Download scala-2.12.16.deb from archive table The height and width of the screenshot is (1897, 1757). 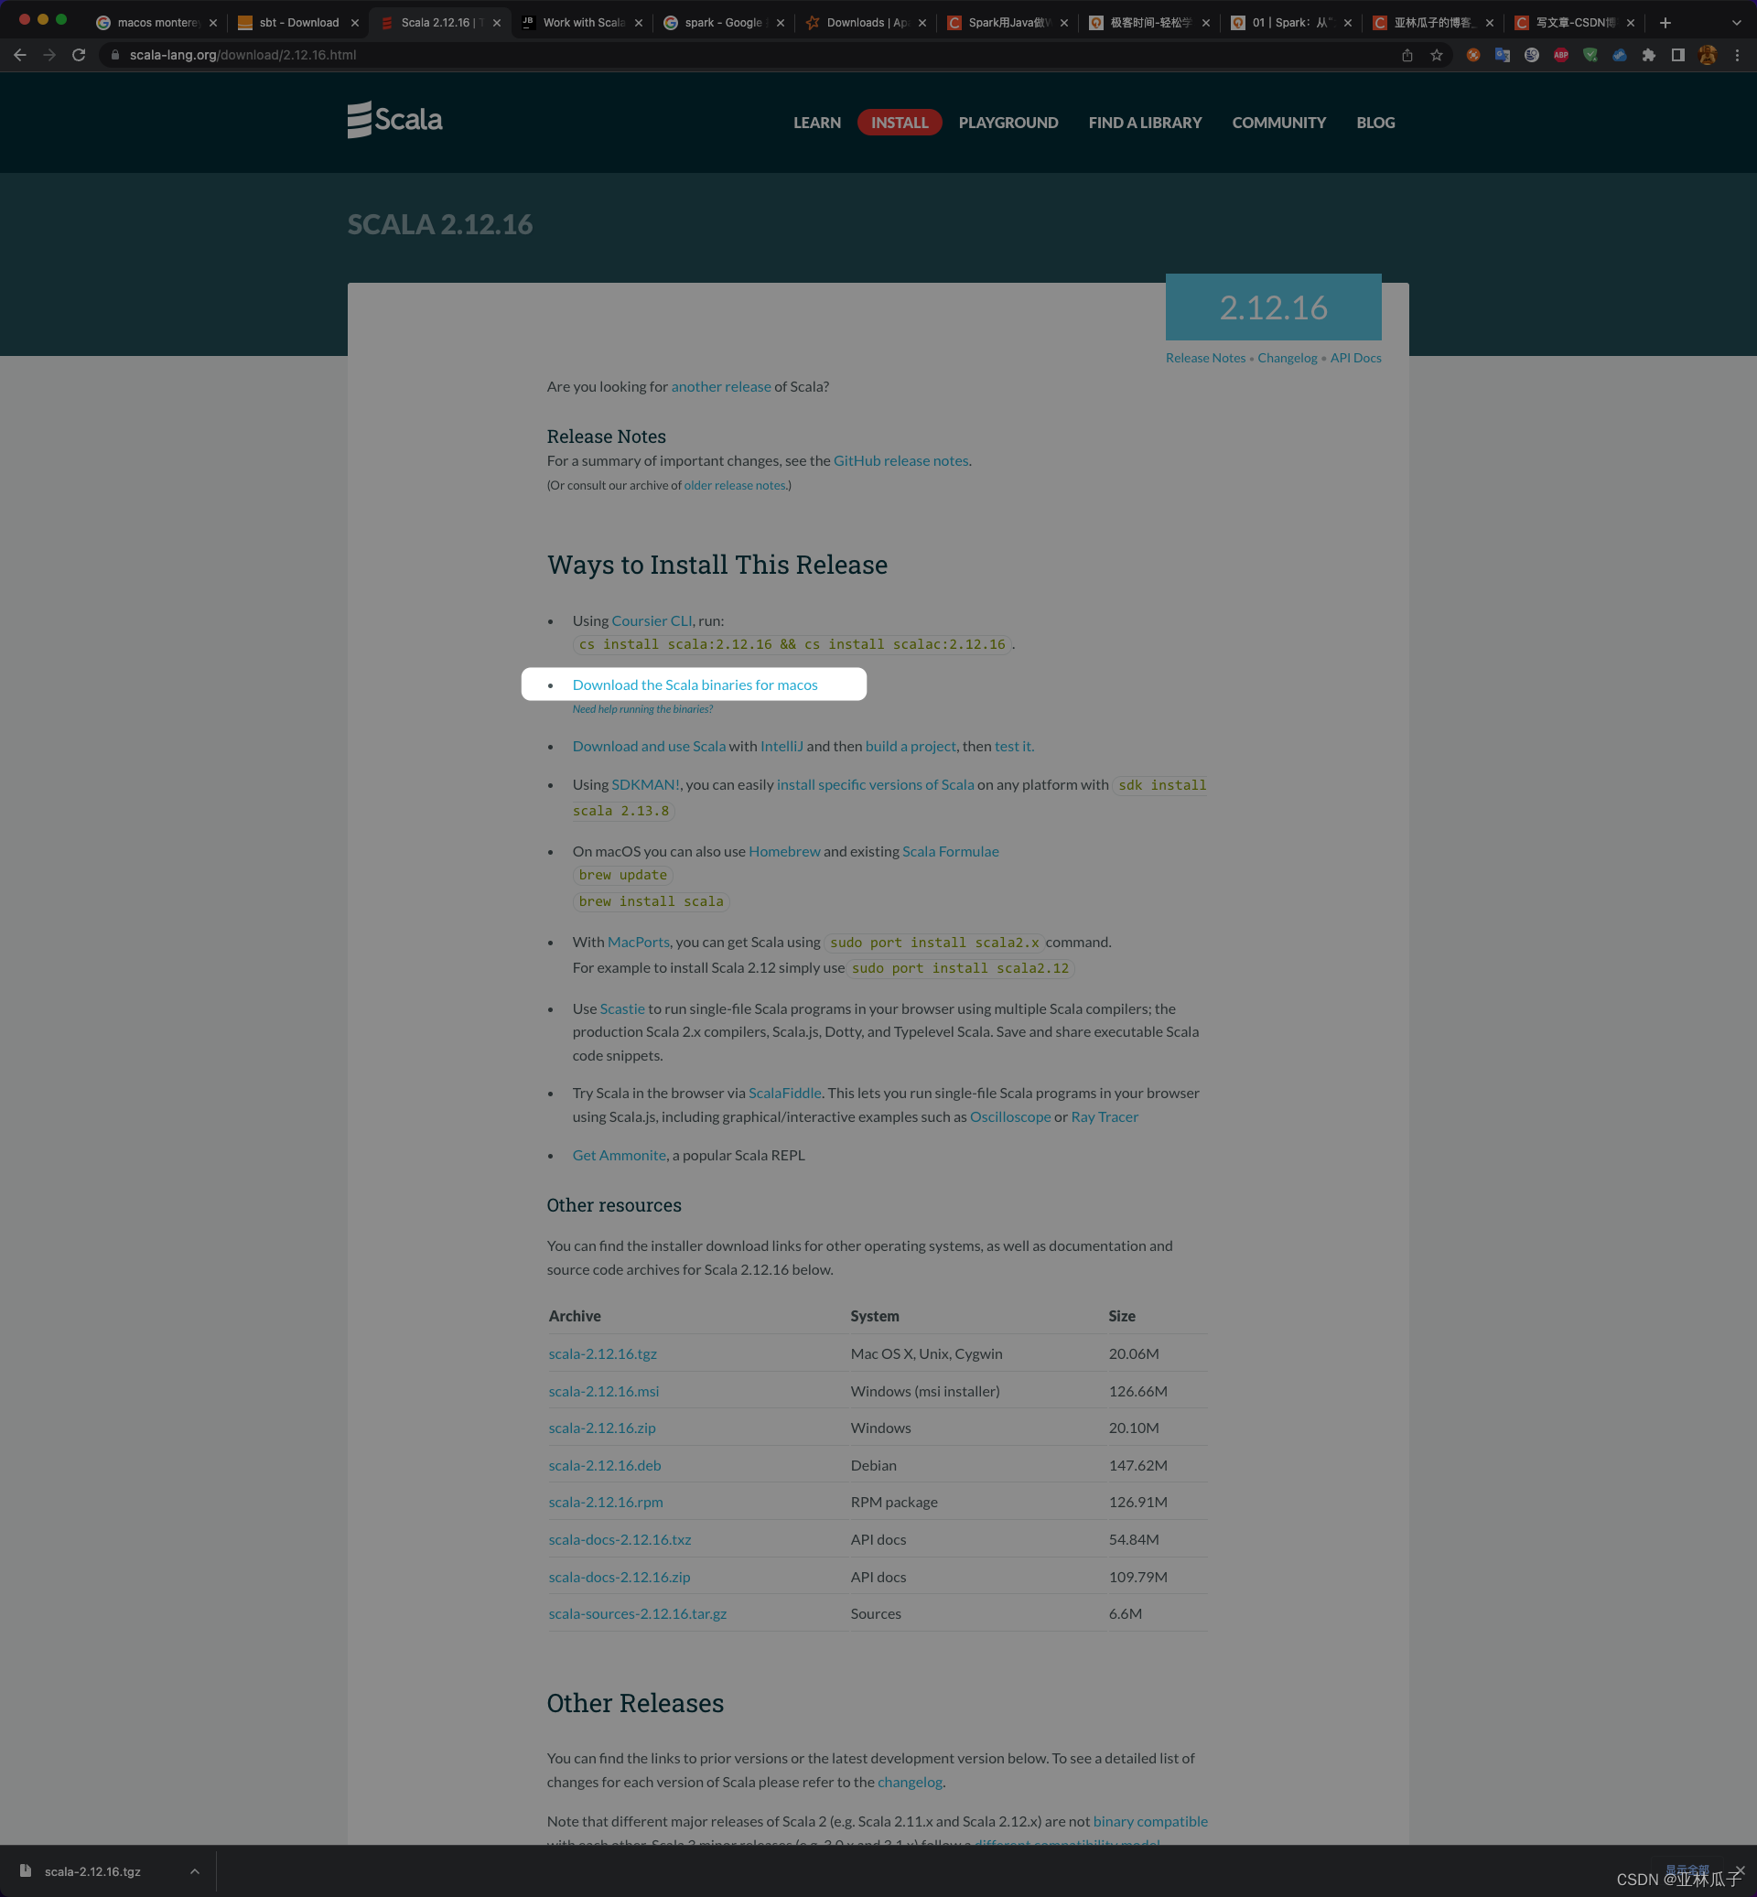(605, 1465)
